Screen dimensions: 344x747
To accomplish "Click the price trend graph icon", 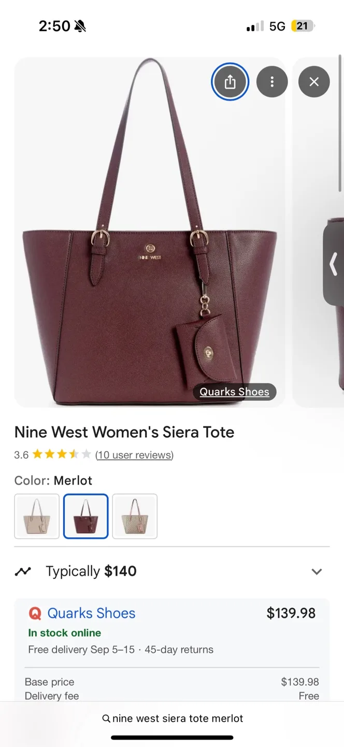I will pos(23,572).
